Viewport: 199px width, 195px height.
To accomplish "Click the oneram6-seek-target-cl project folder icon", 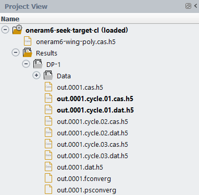I will 17,30.
